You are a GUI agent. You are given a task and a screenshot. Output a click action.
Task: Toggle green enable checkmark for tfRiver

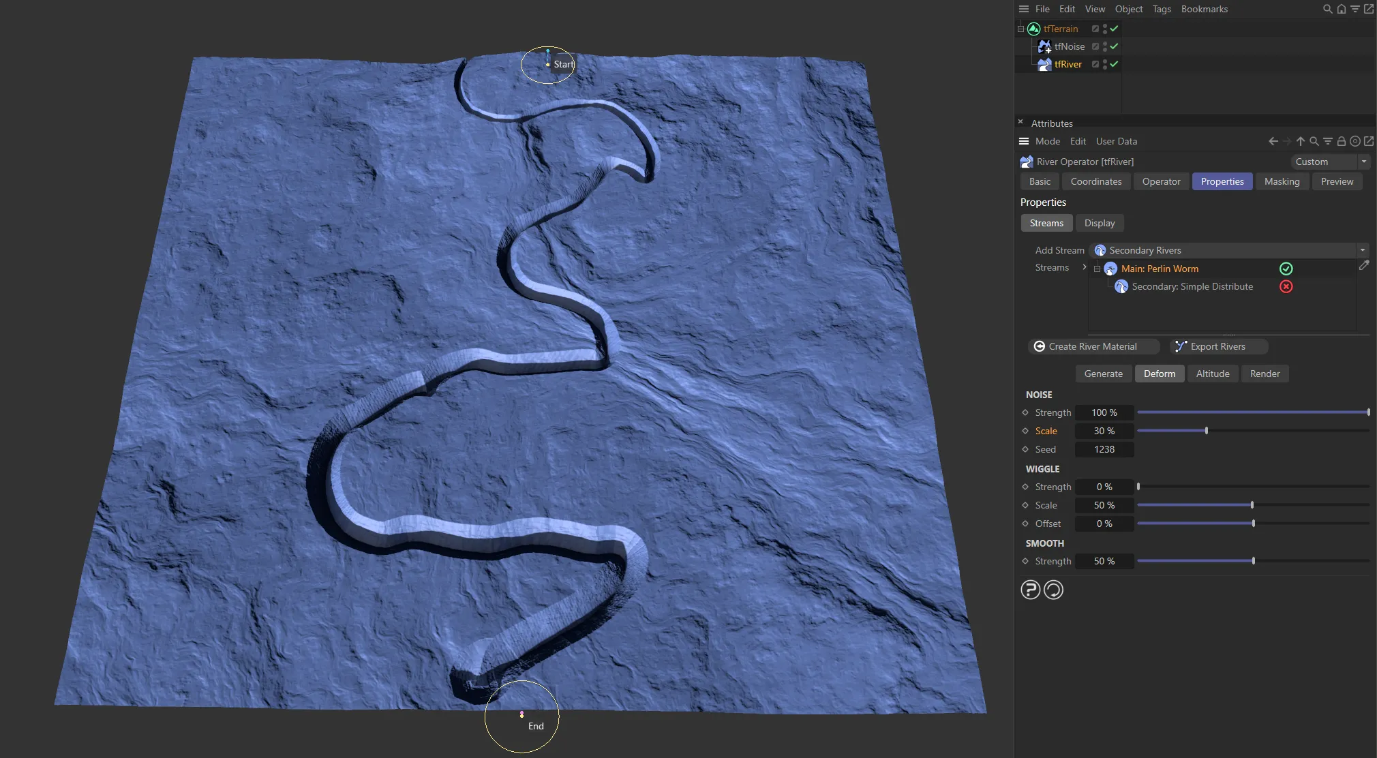point(1114,64)
